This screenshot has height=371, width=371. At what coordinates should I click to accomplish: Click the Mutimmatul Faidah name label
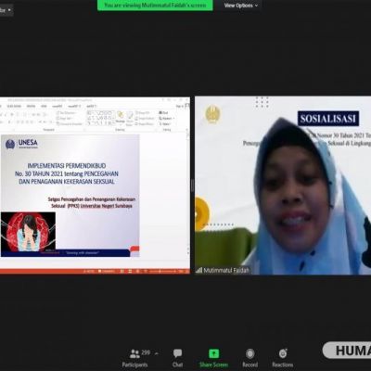[x=226, y=271]
